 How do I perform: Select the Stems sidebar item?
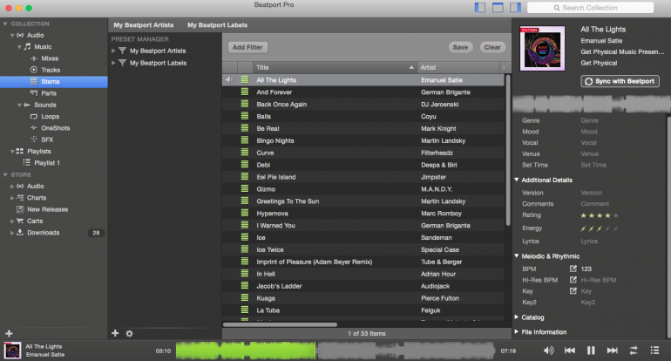click(x=53, y=82)
